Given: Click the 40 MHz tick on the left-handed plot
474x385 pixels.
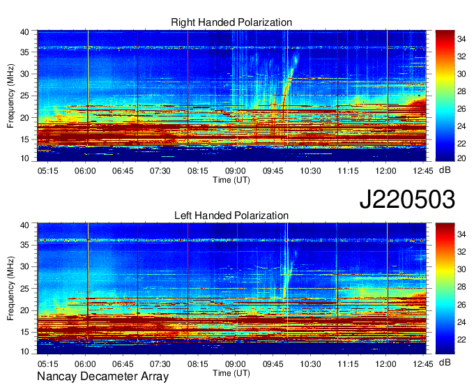Looking at the screenshot, I should pyautogui.click(x=25, y=225).
